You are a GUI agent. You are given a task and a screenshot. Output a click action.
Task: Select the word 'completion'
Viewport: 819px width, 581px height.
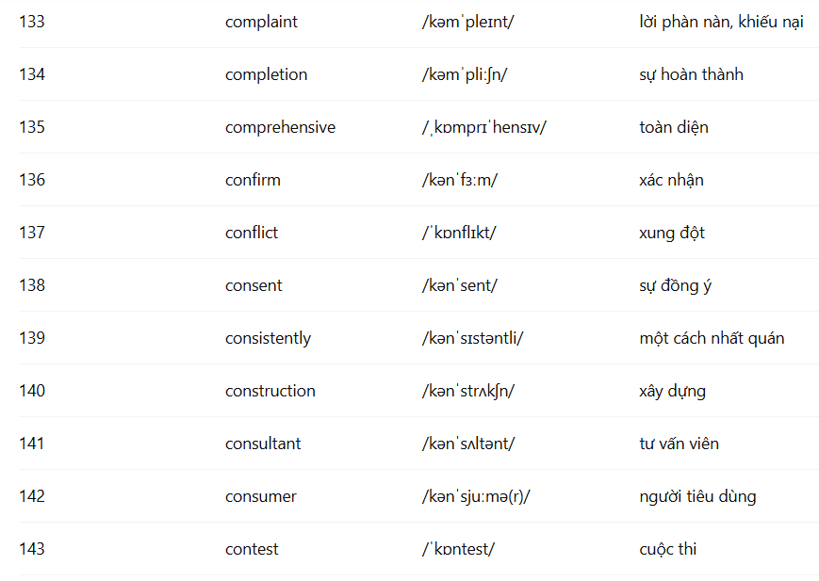pyautogui.click(x=267, y=74)
